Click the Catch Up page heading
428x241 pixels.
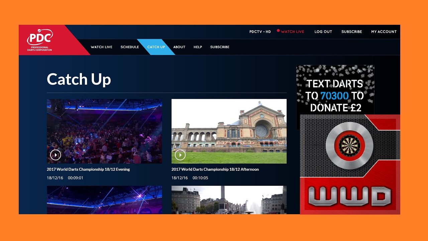pyautogui.click(x=79, y=80)
